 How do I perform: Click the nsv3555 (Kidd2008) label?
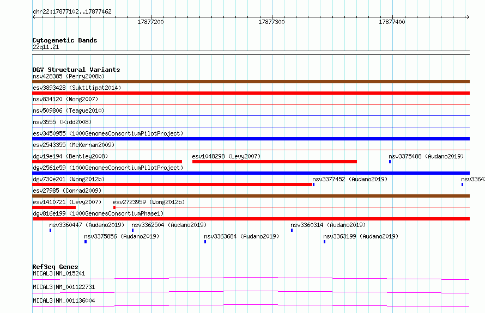[62, 122]
